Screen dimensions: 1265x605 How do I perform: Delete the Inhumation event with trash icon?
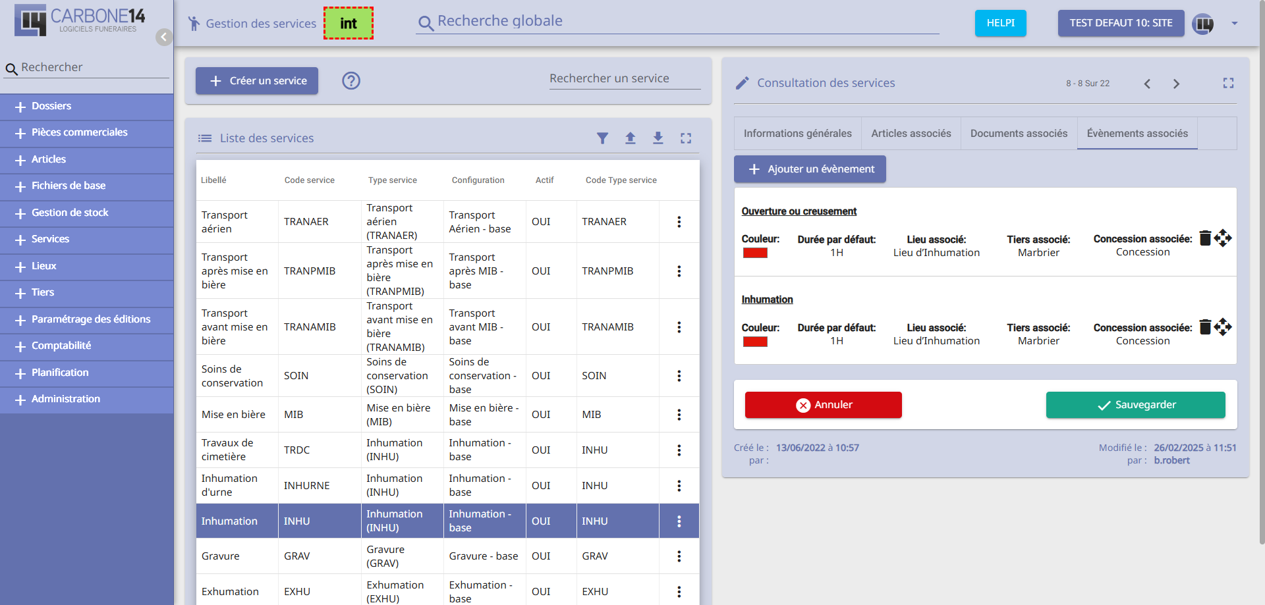(x=1205, y=327)
